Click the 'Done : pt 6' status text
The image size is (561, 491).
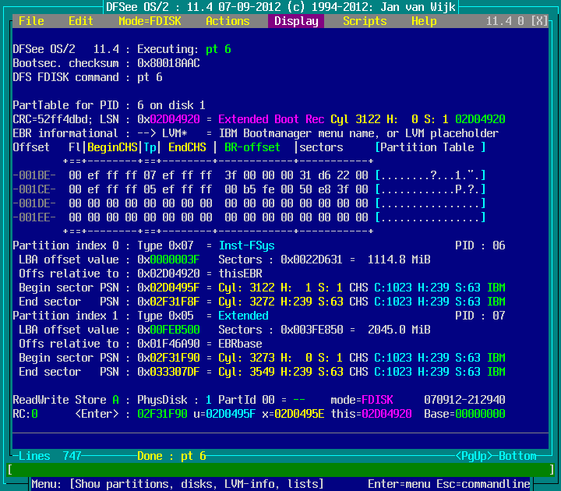[x=171, y=456]
